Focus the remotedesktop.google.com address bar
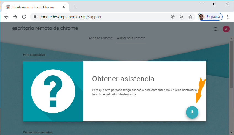Image resolution: width=234 pixels, height=135 pixels. tap(102, 17)
